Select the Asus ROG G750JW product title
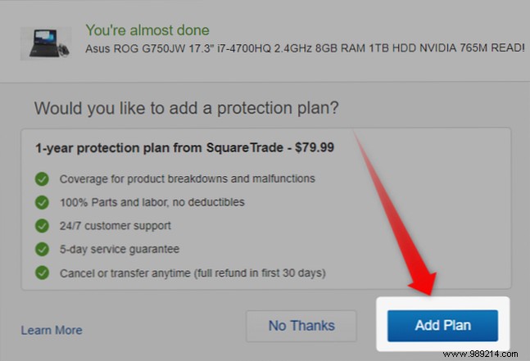530x361 pixels. [305, 48]
